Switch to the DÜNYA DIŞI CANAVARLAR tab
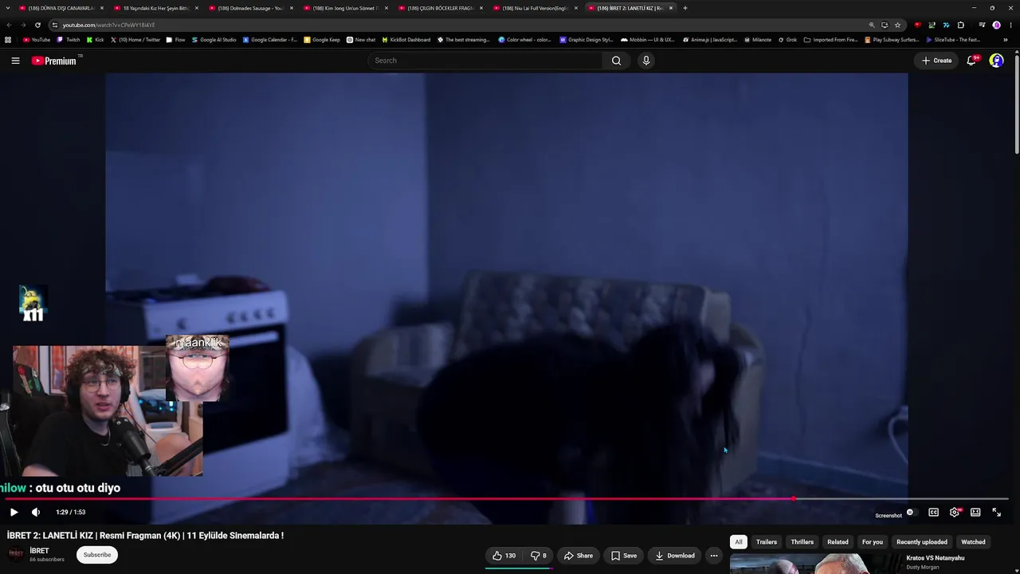Viewport: 1020px width, 574px height. click(x=61, y=8)
